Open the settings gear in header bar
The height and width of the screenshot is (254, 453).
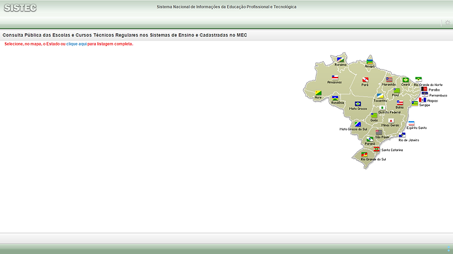coord(448,23)
